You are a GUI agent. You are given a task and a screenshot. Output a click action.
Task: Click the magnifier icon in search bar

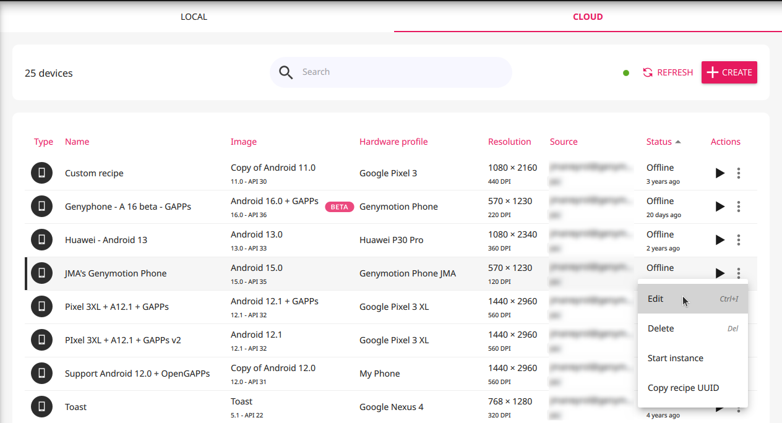tap(286, 72)
